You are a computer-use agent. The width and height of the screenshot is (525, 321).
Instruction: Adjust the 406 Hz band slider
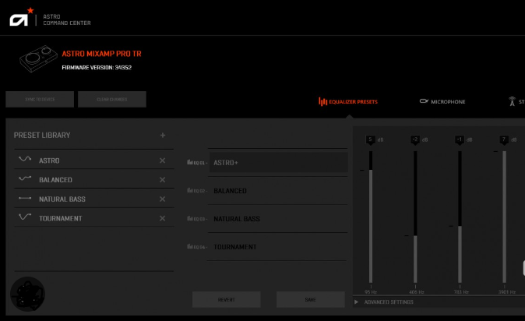(415, 217)
